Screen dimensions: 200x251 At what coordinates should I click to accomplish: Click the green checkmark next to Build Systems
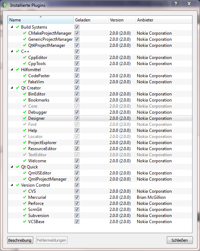tap(17, 27)
